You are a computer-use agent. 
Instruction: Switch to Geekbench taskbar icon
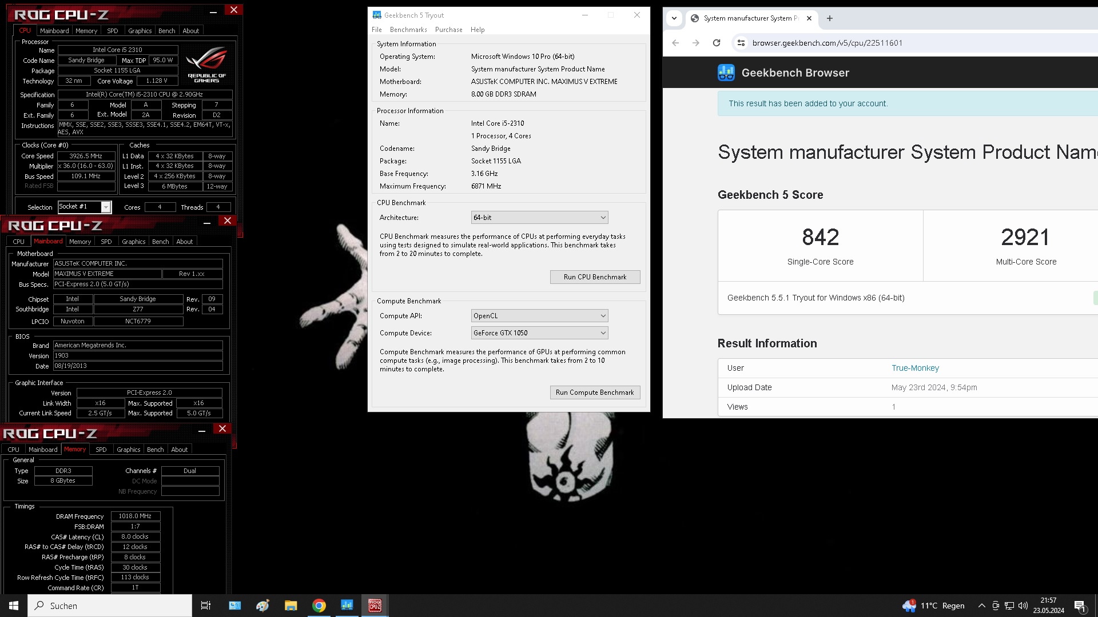click(347, 606)
